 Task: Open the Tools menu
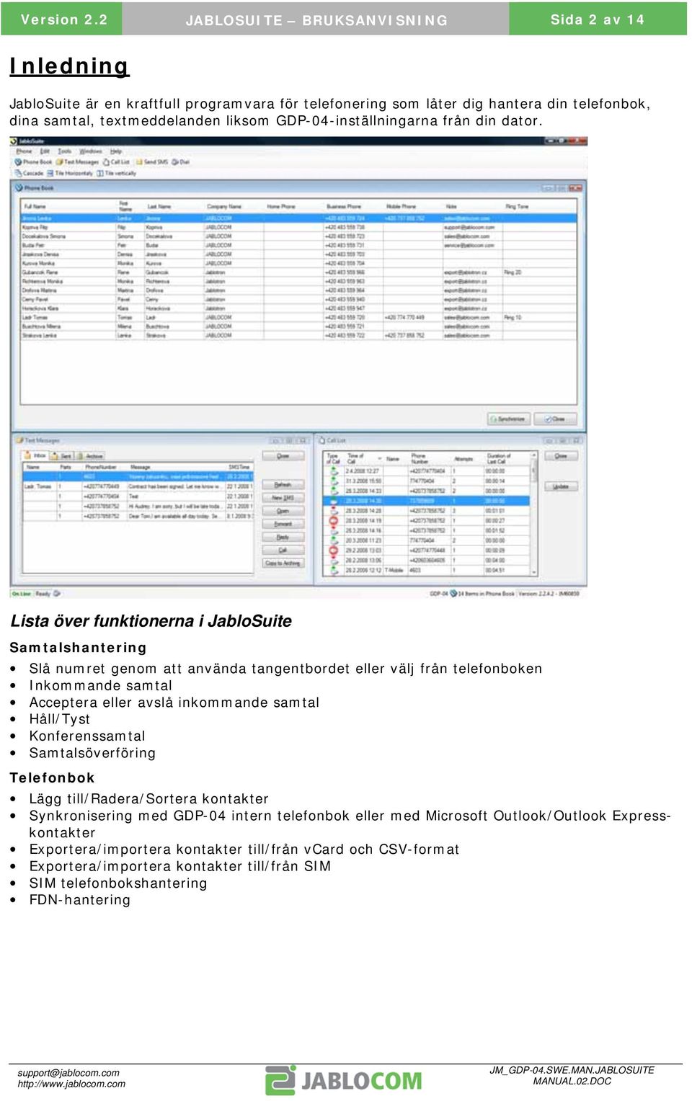[64, 151]
